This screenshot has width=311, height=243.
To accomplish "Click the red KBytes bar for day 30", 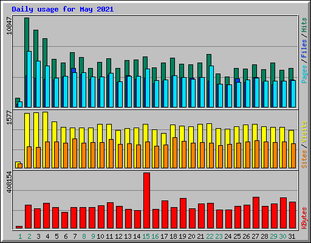I will pos(284,213).
